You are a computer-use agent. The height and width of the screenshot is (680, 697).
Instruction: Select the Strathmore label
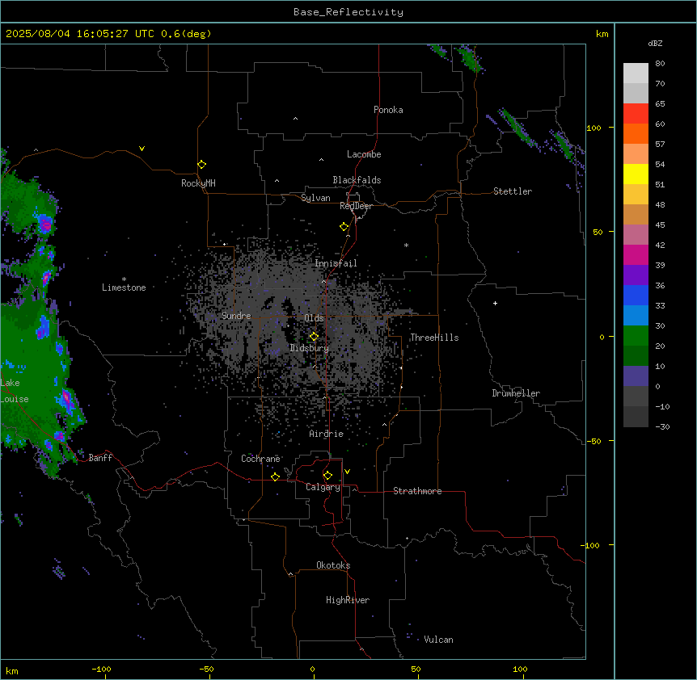[417, 491]
